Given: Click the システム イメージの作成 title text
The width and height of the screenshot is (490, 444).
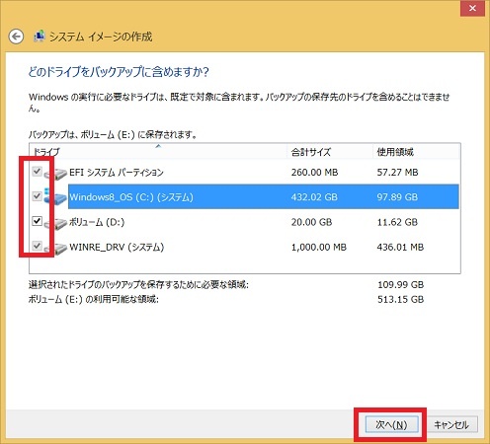Looking at the screenshot, I should (x=101, y=37).
